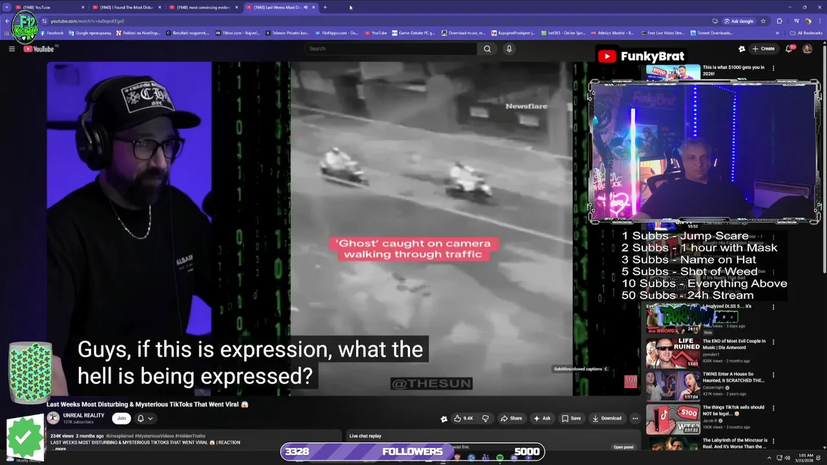Screen dimensions: 827x465
Task: Open the tab search dropdown arrow
Action: [x=6, y=7]
